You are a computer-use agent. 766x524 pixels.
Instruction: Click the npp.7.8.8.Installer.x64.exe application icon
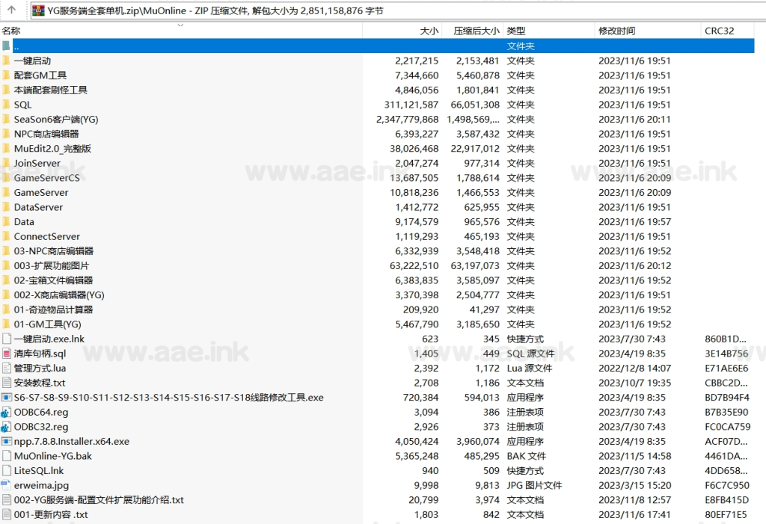[6, 441]
